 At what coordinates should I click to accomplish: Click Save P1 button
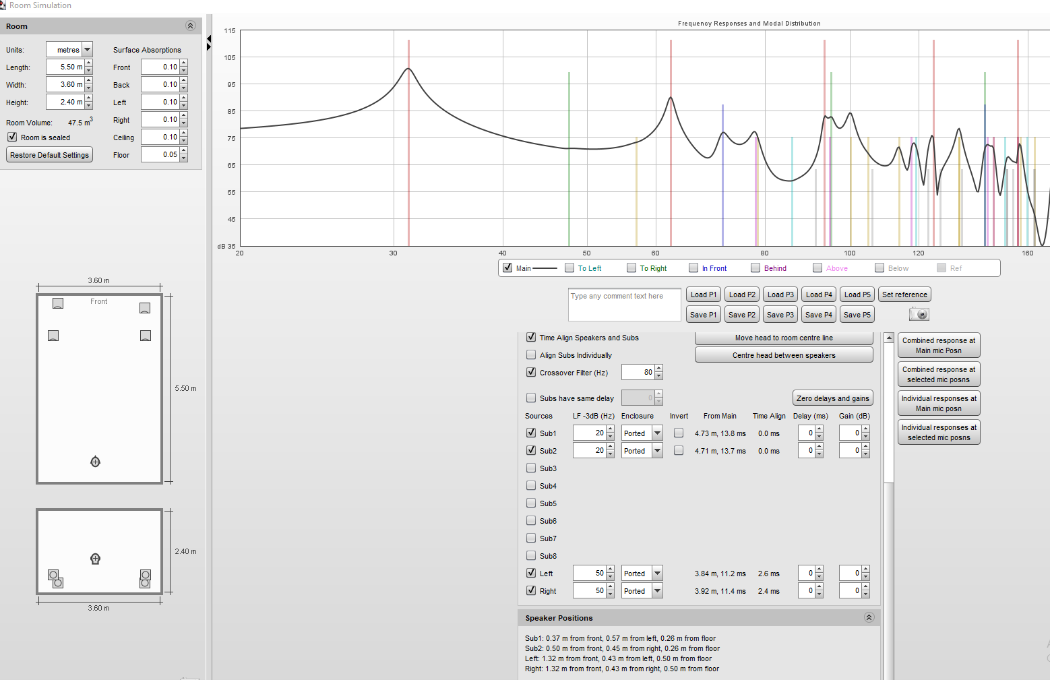tap(704, 315)
